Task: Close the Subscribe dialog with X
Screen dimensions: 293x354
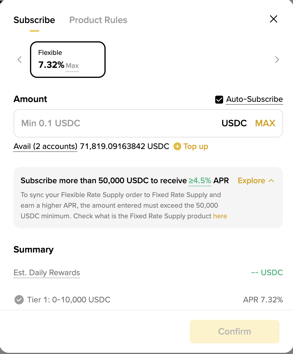Action: (274, 19)
